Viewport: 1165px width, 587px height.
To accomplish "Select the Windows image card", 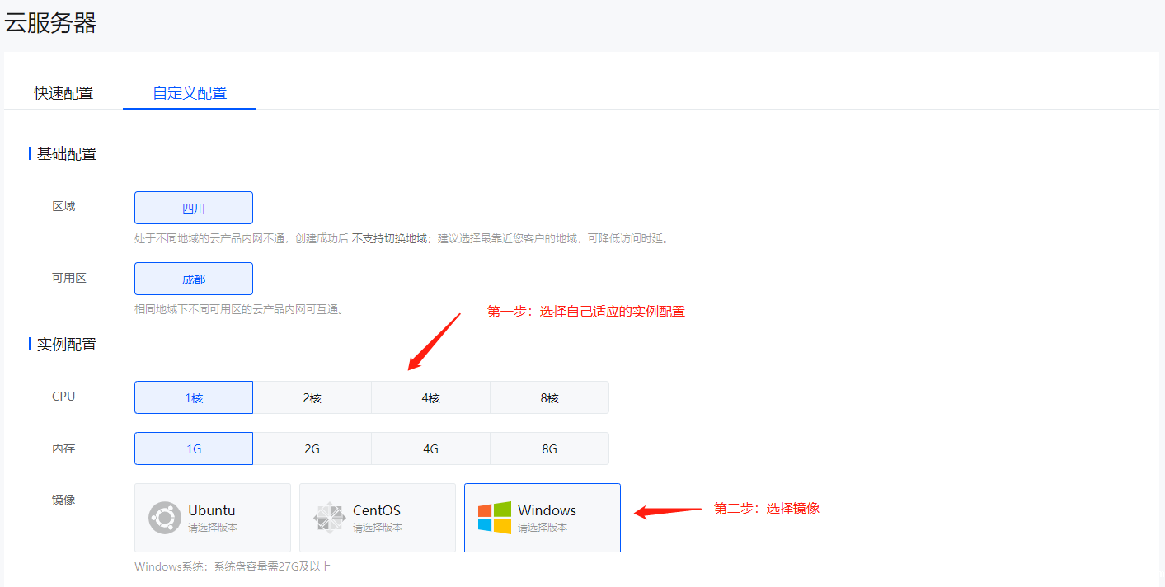I will 542,517.
